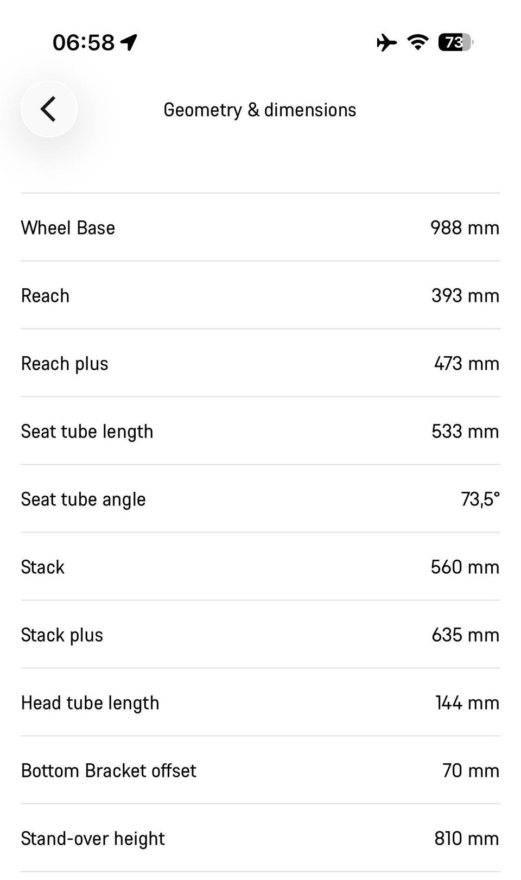Image resolution: width=521 pixels, height=880 pixels.
Task: Tap the Stand-over height label
Action: click(x=93, y=838)
